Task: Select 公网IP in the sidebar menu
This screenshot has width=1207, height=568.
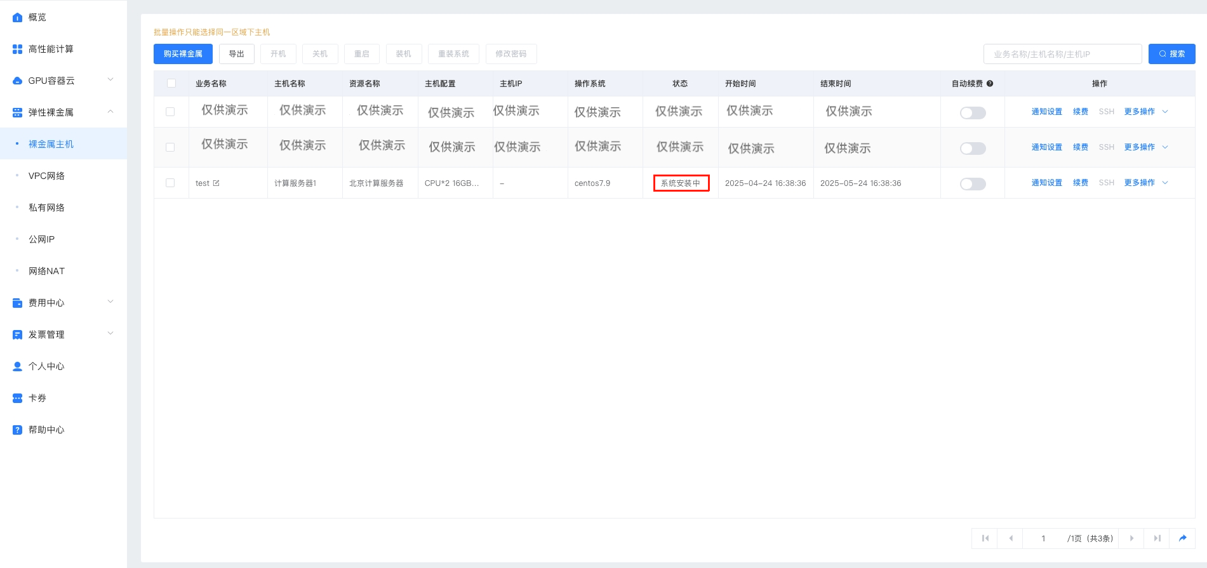Action: 41,239
